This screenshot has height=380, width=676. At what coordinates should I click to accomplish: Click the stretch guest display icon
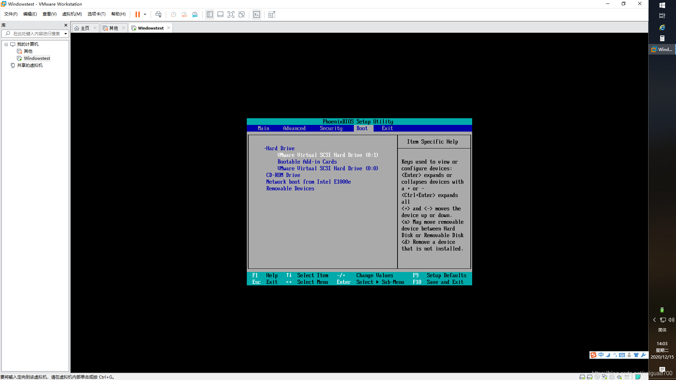272,14
